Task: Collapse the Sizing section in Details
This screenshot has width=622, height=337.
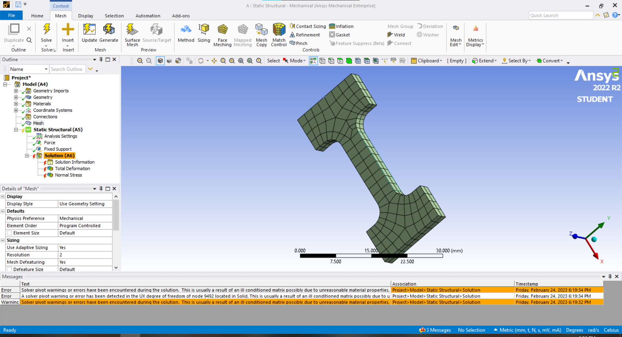Action: click(x=3, y=240)
